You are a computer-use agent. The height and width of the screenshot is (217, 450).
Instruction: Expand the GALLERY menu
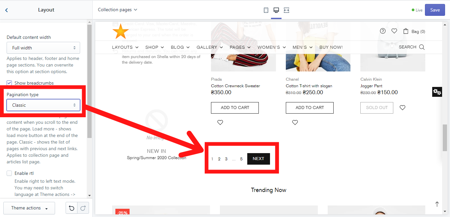pos(210,47)
